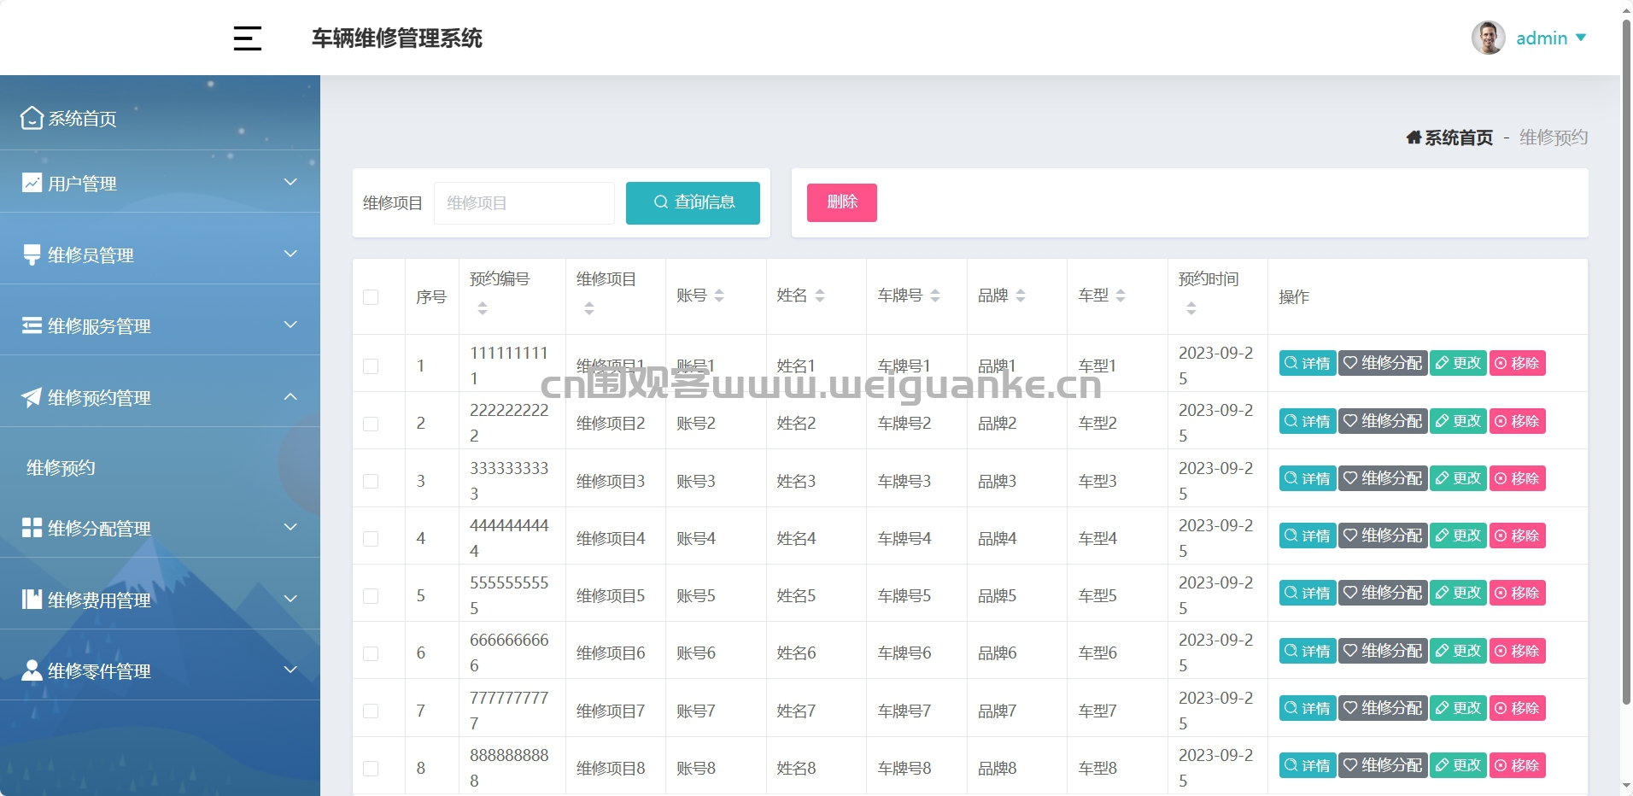This screenshot has width=1633, height=796.
Task: Click the 维修员管理 icon in sidebar
Action: tap(32, 255)
